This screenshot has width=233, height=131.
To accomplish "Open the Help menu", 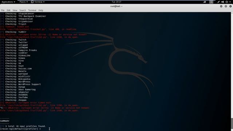I will 41,10.
